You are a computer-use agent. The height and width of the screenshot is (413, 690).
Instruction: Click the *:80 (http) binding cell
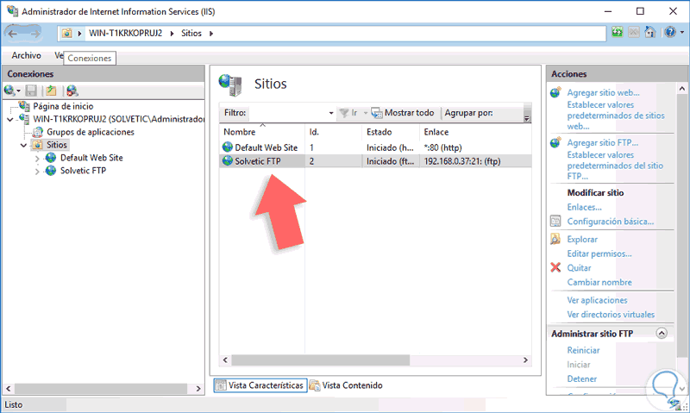(442, 147)
